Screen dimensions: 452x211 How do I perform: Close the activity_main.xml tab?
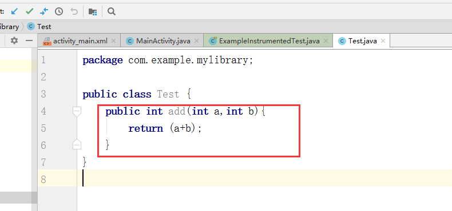(x=114, y=41)
